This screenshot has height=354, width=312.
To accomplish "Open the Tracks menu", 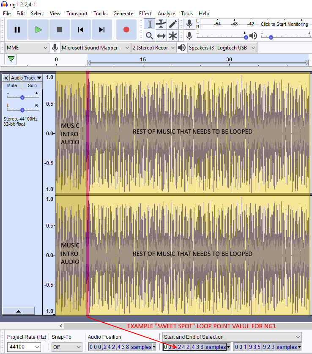I will 100,14.
